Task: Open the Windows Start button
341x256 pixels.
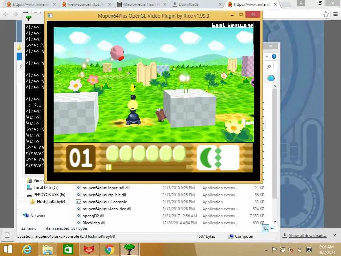Action: point(8,249)
